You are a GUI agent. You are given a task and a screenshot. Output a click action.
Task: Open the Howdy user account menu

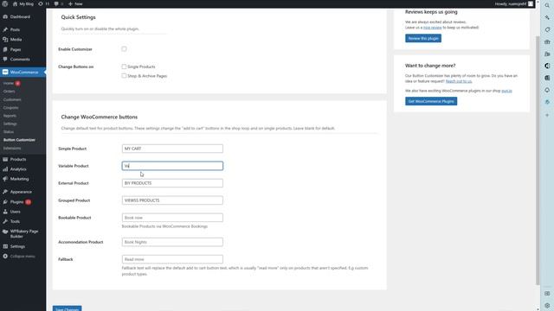(513, 3)
